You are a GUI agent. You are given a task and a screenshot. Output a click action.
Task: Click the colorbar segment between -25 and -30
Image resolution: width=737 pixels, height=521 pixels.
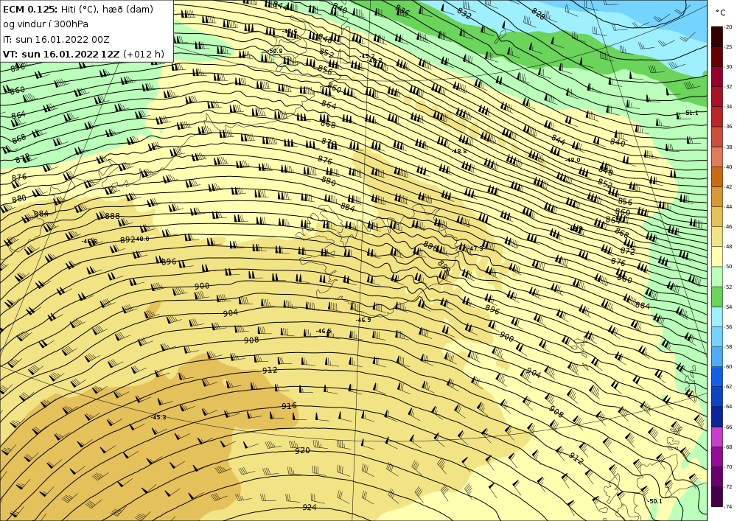point(717,57)
